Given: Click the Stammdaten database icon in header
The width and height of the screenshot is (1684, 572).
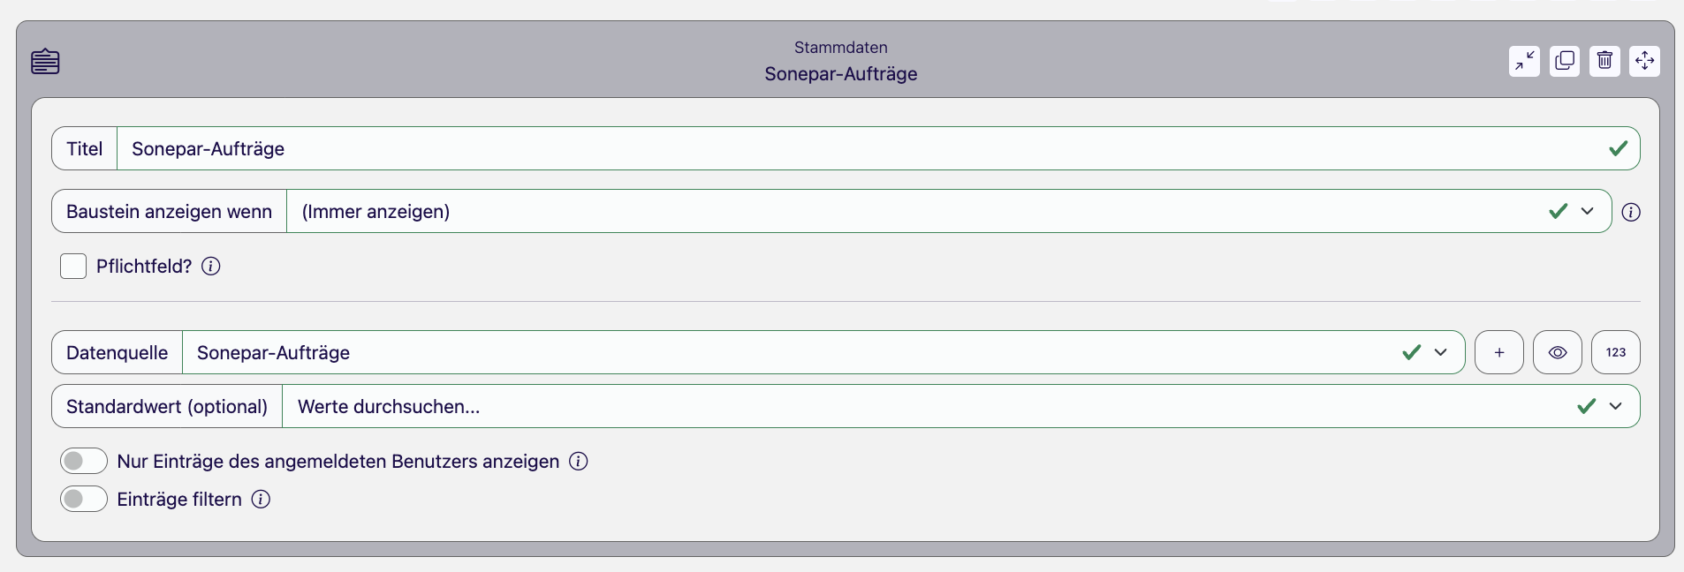Looking at the screenshot, I should tap(45, 62).
